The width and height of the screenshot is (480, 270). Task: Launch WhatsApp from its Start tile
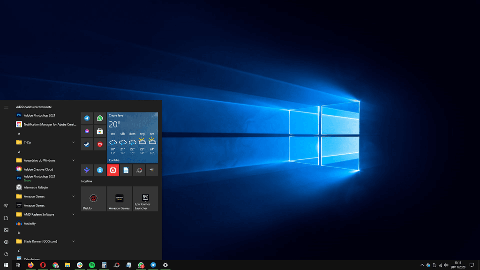pos(99,118)
